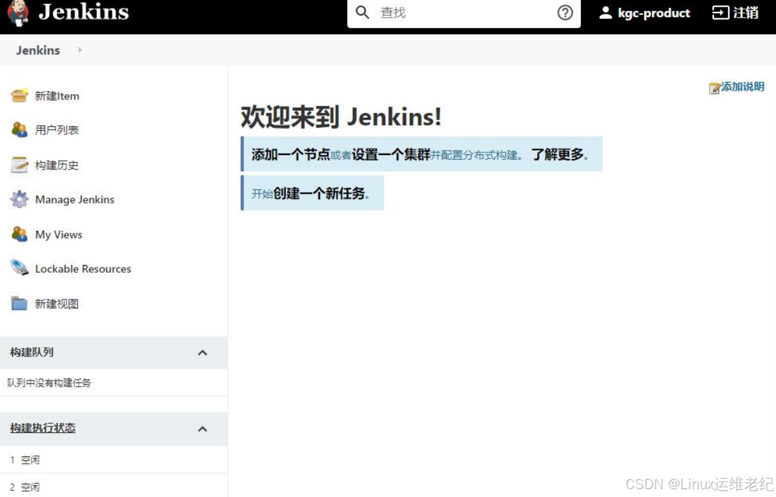
Task: Open the 新建视图 sidebar link
Action: [x=57, y=303]
